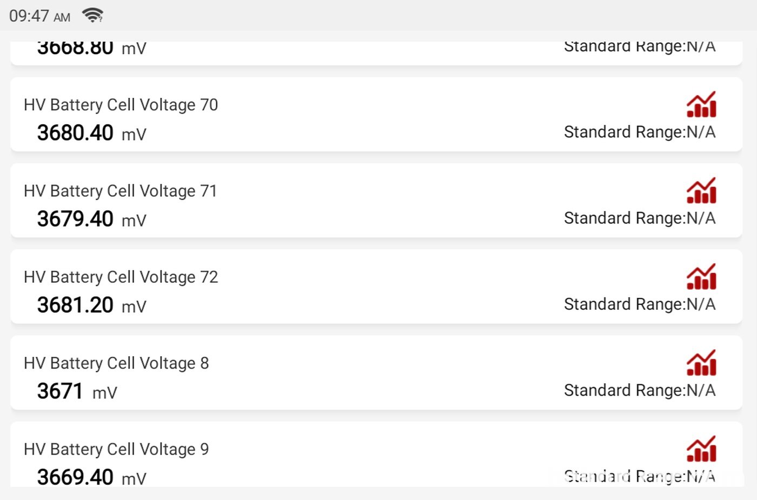Tap the 3671 mV reading
Image resolution: width=757 pixels, height=500 pixels.
click(77, 391)
